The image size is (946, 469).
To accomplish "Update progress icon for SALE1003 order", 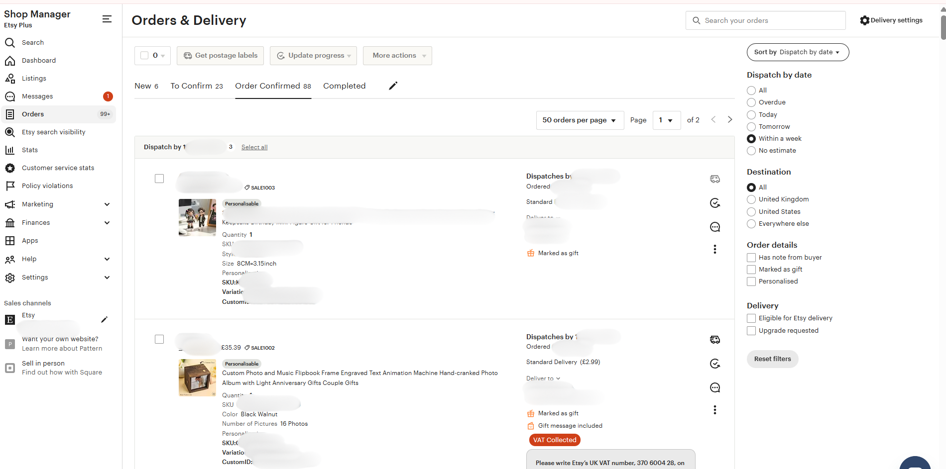I will [715, 203].
